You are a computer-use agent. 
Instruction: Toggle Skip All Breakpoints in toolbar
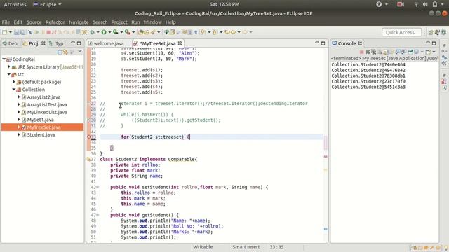click(x=29, y=32)
